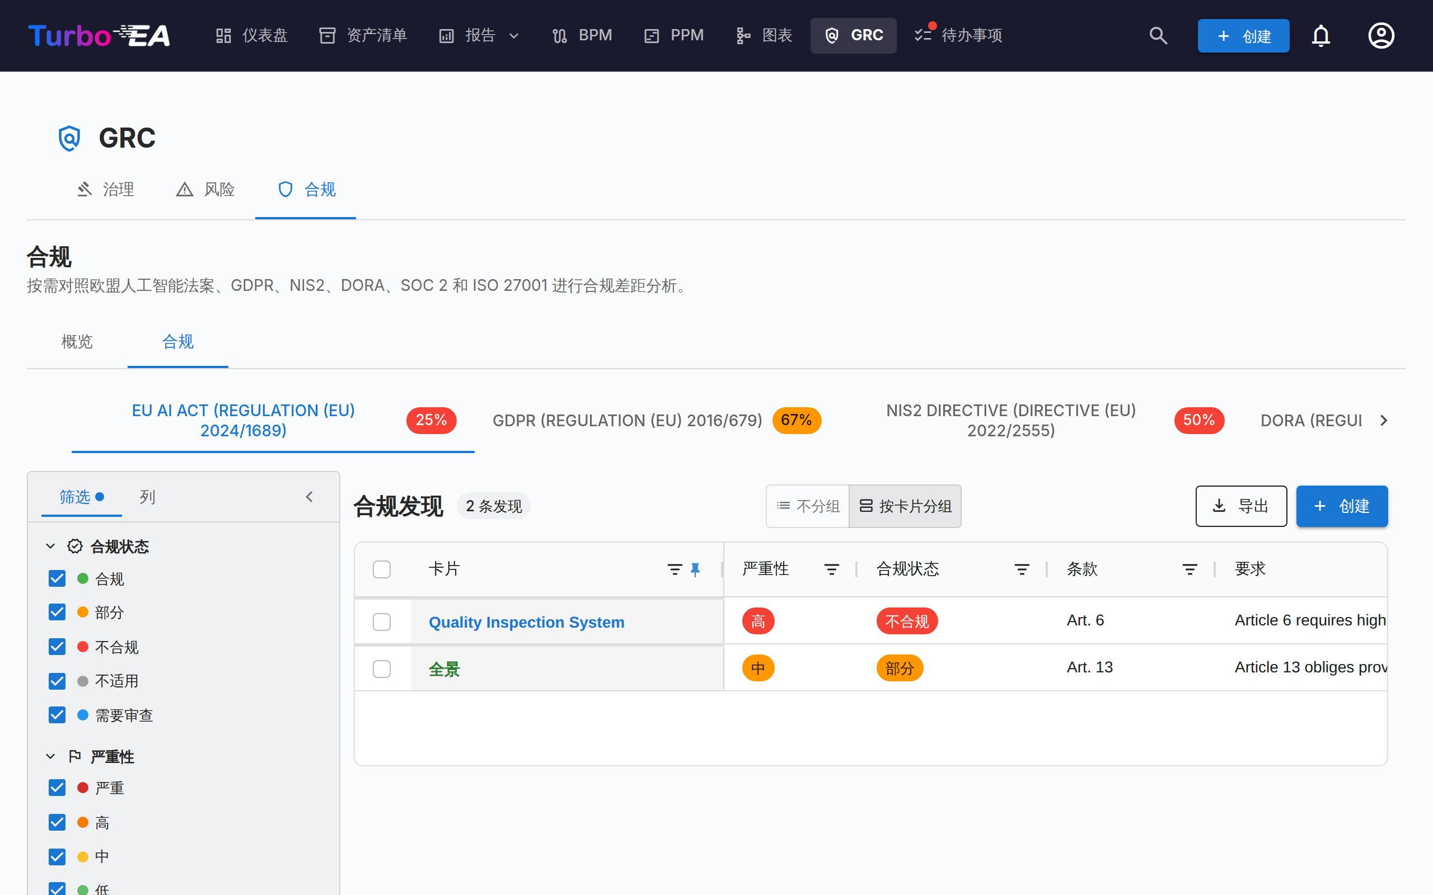Collapse the filter sidebar with left chevron
Image resolution: width=1433 pixels, height=895 pixels.
click(309, 497)
